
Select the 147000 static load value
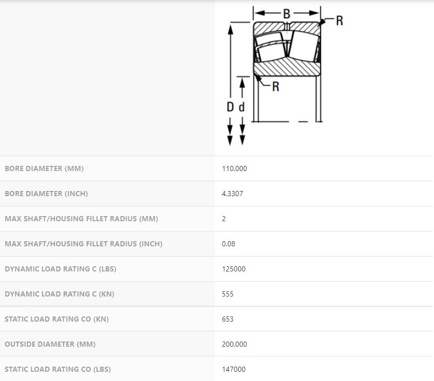pyautogui.click(x=233, y=369)
